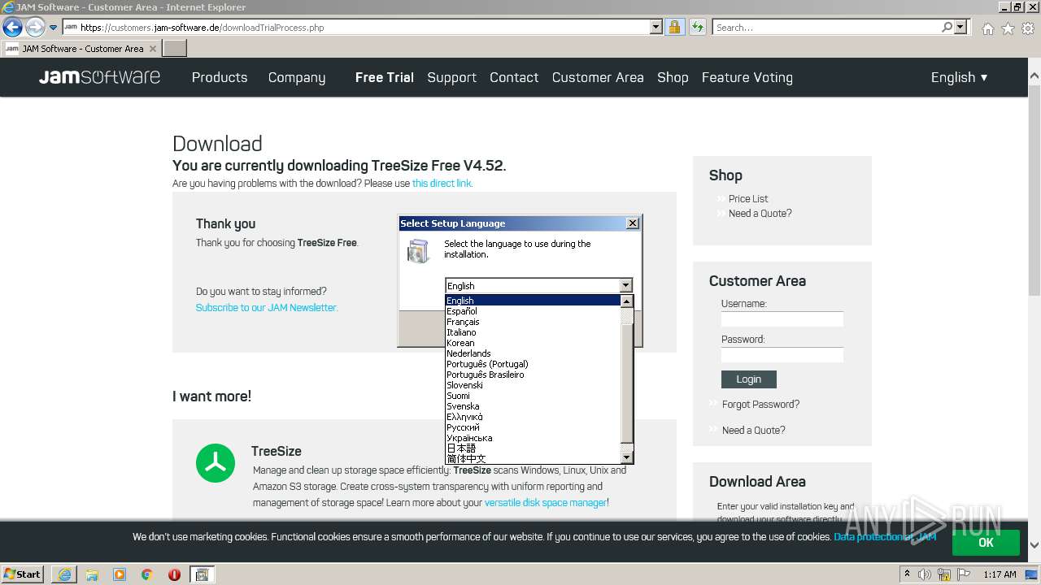Open the red Opera taskbar icon
The width and height of the screenshot is (1041, 585).
174,574
